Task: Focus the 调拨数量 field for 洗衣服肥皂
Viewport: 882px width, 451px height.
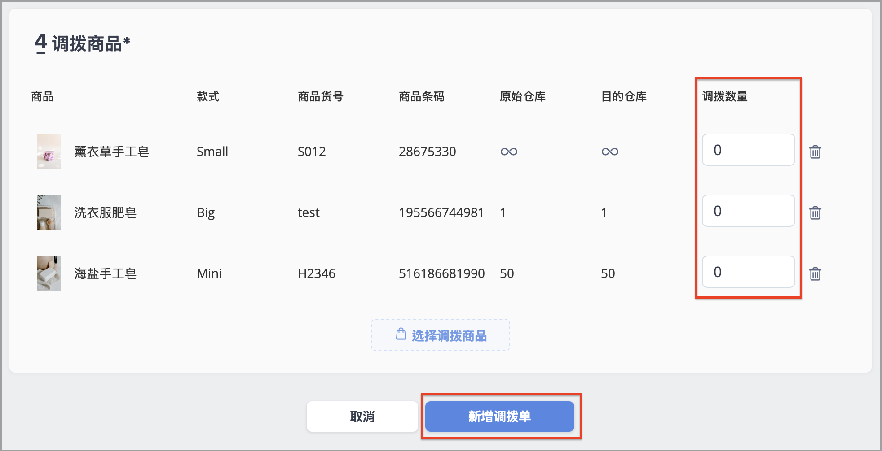Action: tap(749, 211)
